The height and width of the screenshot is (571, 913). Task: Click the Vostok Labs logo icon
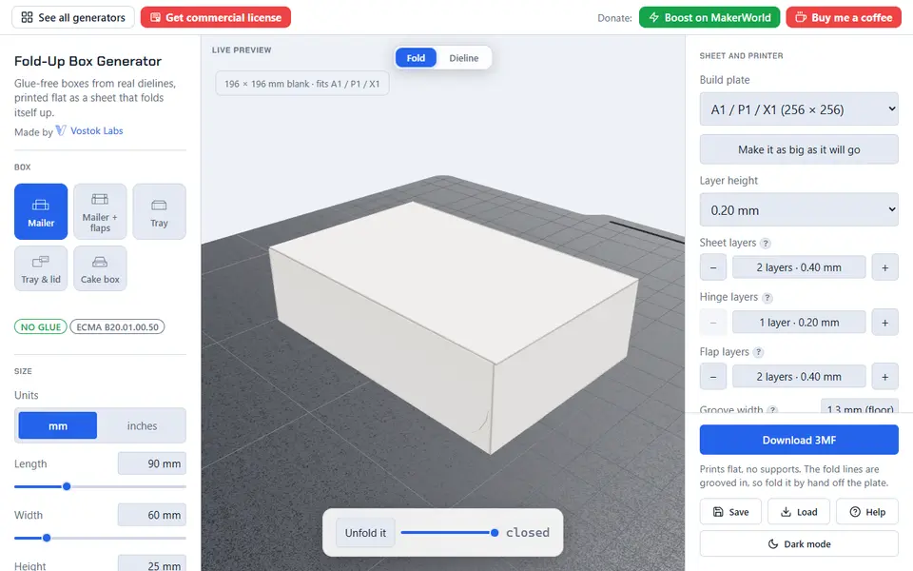61,130
